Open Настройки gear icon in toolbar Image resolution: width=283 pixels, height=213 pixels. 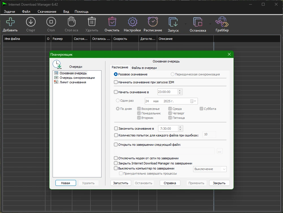click(x=133, y=22)
